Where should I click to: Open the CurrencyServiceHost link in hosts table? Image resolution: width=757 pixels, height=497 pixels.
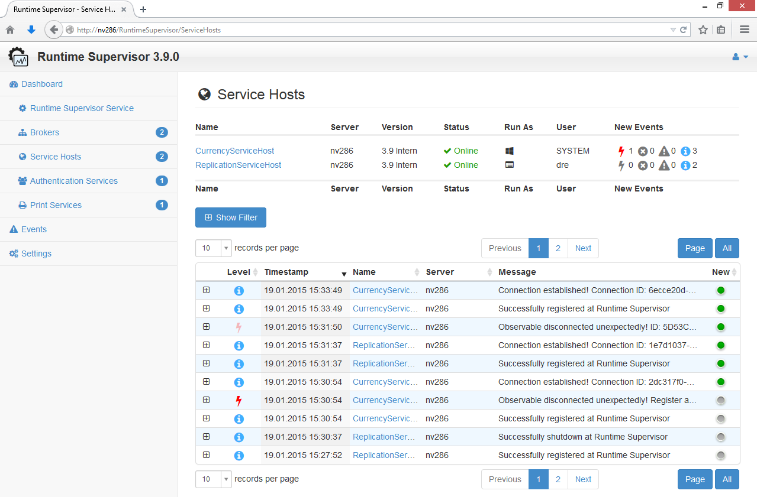coord(234,151)
